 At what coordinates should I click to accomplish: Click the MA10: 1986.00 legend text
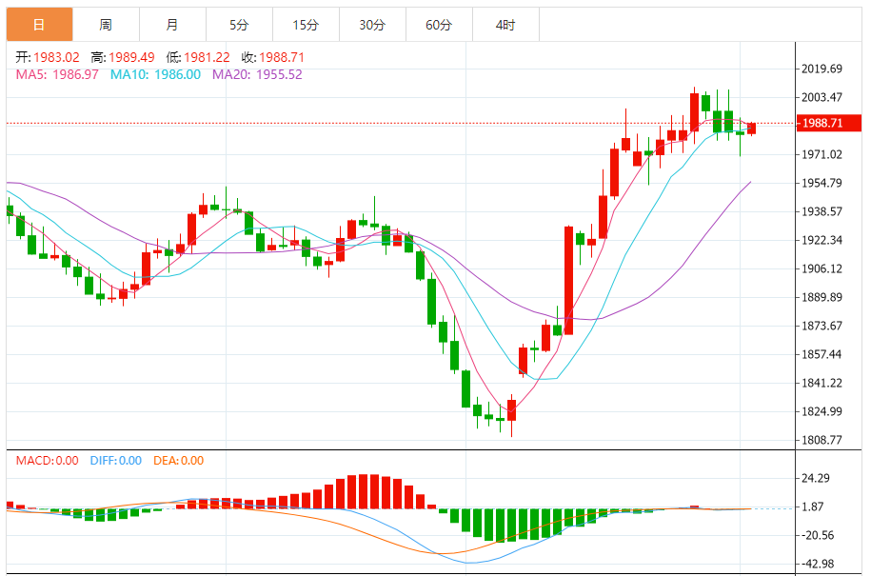tap(155, 74)
